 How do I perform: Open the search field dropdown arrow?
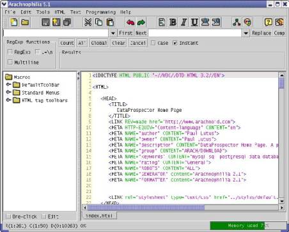click(113, 33)
